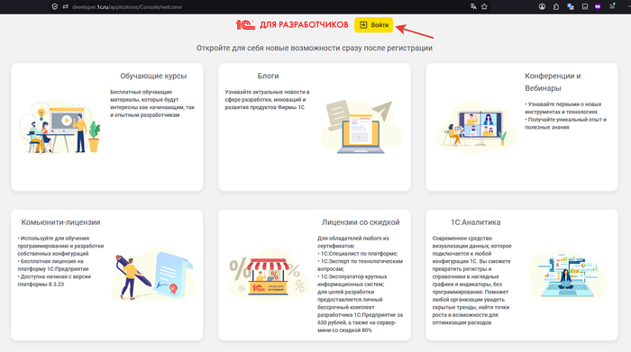Click the discount shop stall illustration
631x352 pixels.
268,275
